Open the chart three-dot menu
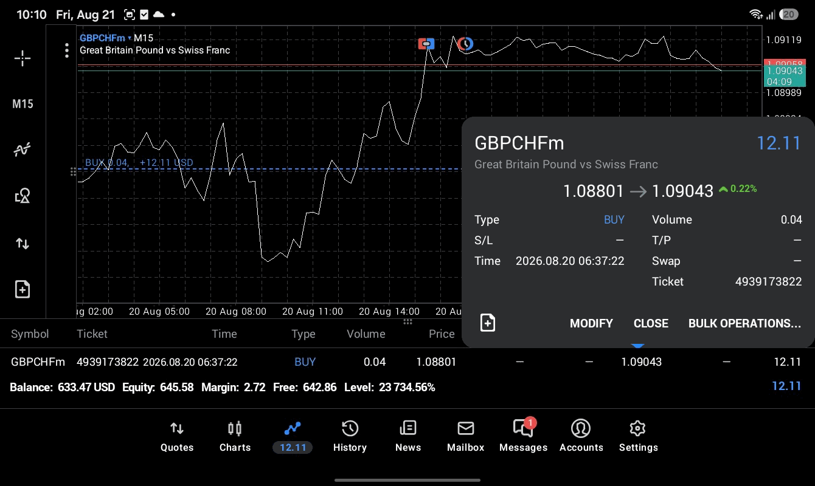The image size is (815, 486). (67, 50)
